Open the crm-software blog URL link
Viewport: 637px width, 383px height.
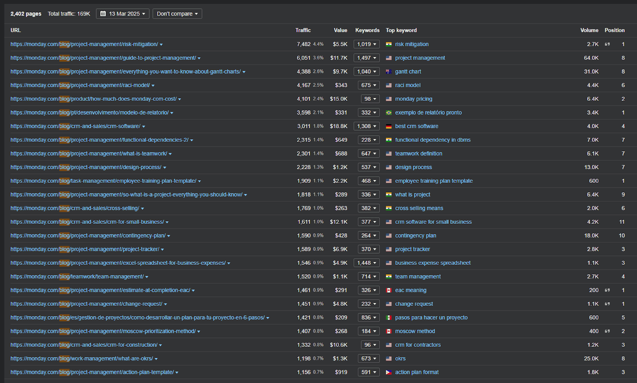coord(75,126)
